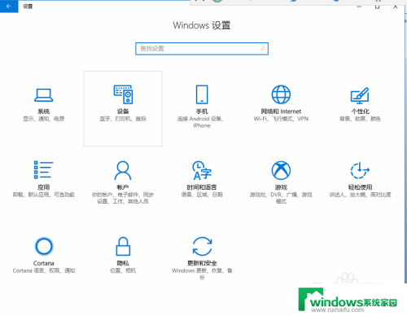
Task: Click the 网络和 Internet label text
Action: coord(281,112)
